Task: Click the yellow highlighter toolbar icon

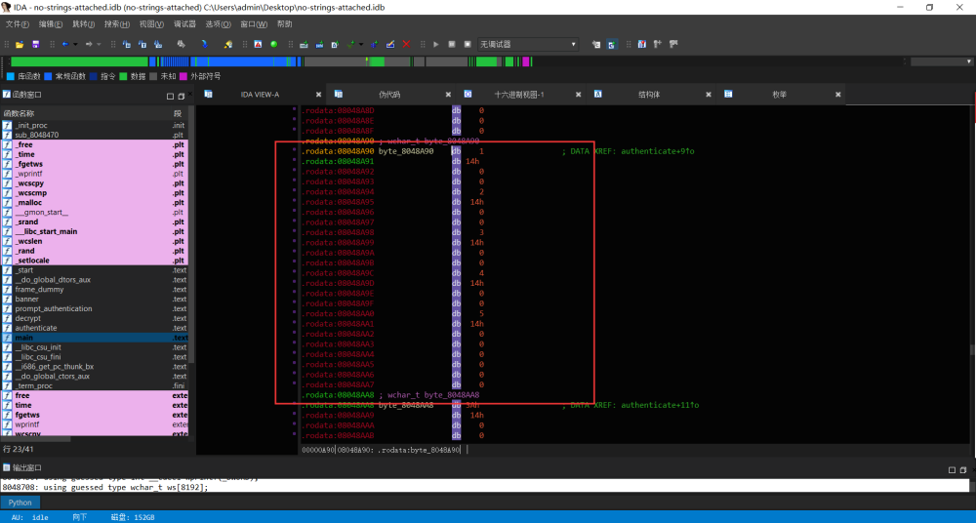Action: 228,44
